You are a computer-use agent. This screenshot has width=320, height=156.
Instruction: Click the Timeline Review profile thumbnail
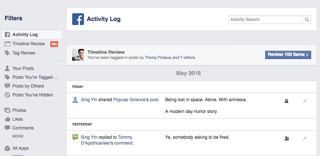(78, 55)
